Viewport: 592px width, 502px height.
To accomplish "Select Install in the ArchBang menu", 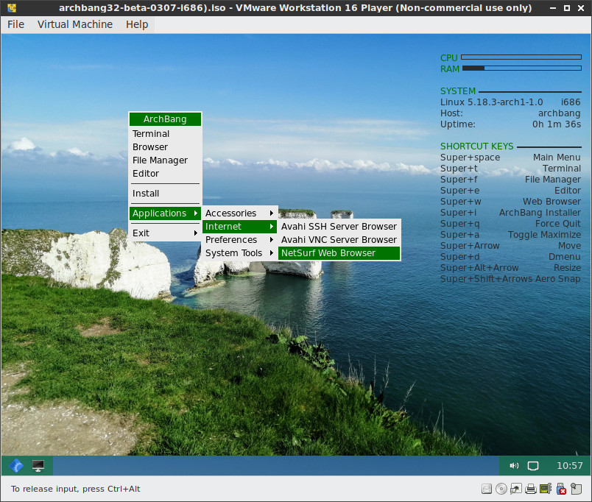I will (x=165, y=194).
